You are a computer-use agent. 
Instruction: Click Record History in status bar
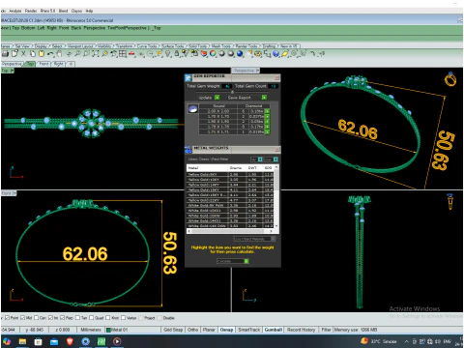coord(301,330)
